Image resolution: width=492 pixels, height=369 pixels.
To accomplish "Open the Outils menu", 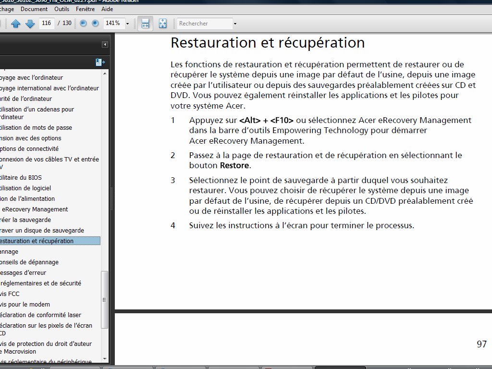I will (61, 9).
